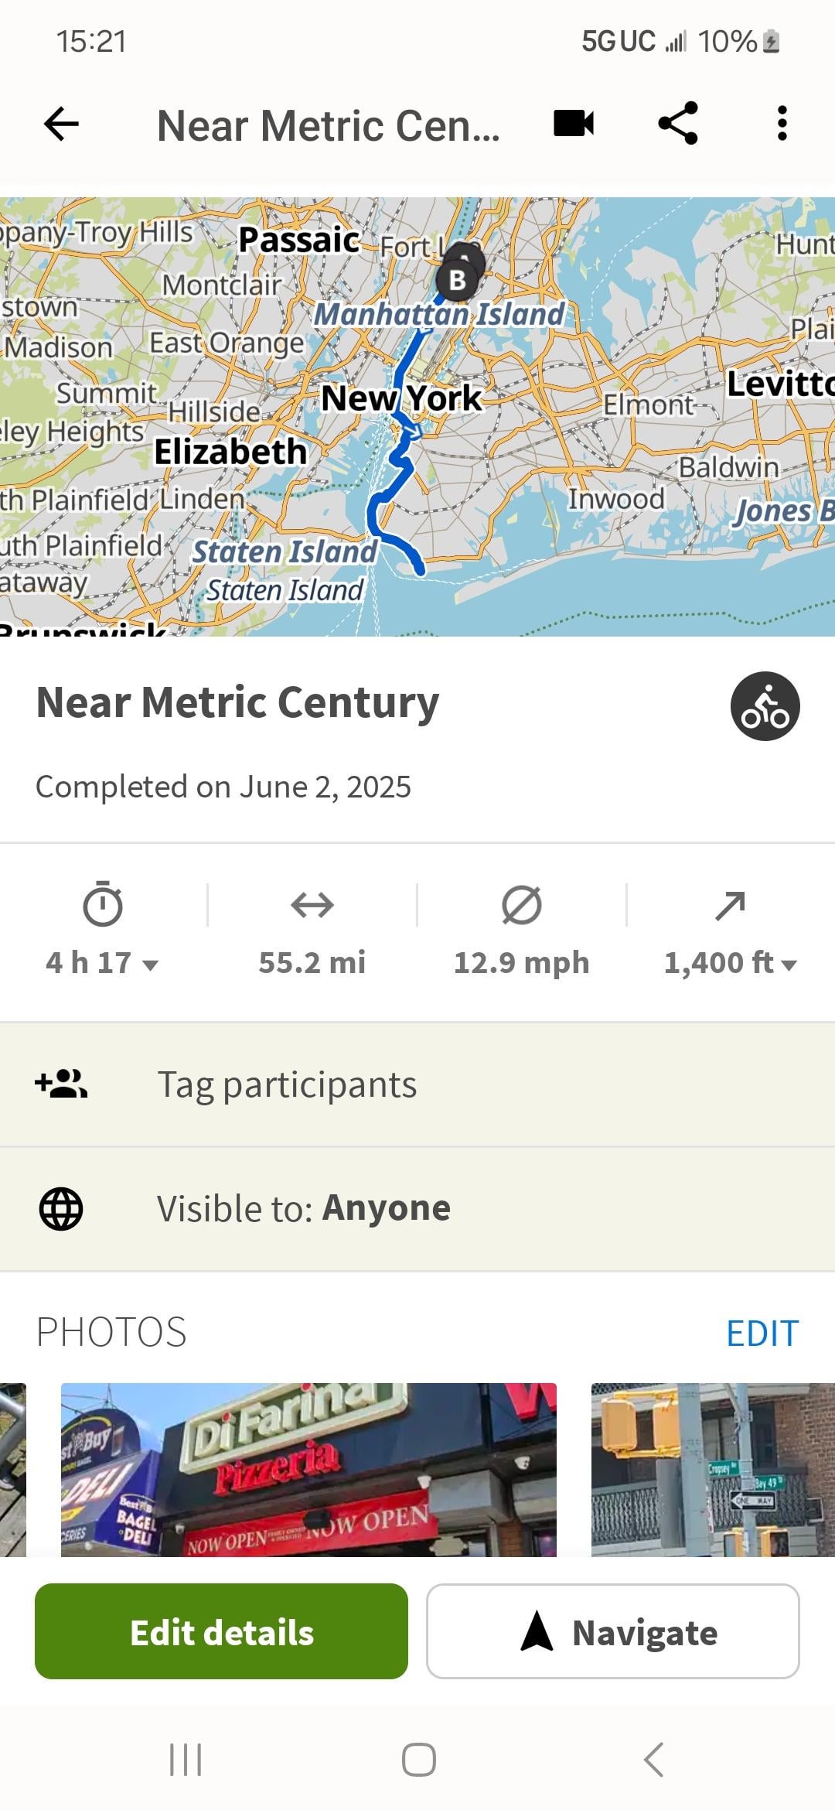Tap the globe visibility icon
The width and height of the screenshot is (835, 1810).
point(61,1208)
